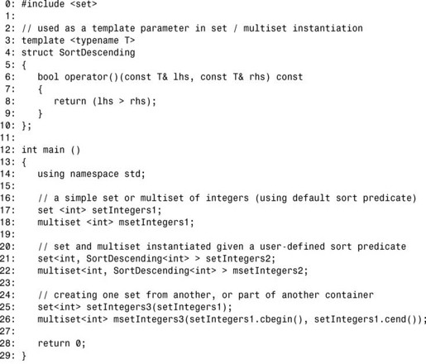Click the setIntegers2 variable name
Image resolution: width=426 pixels, height=364 pixels.
pos(237,259)
